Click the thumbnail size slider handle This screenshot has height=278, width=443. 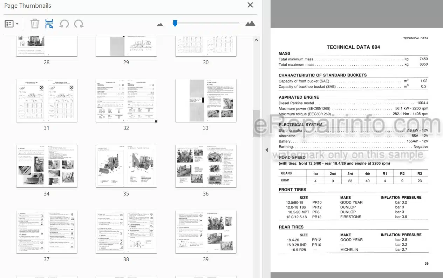click(x=175, y=23)
